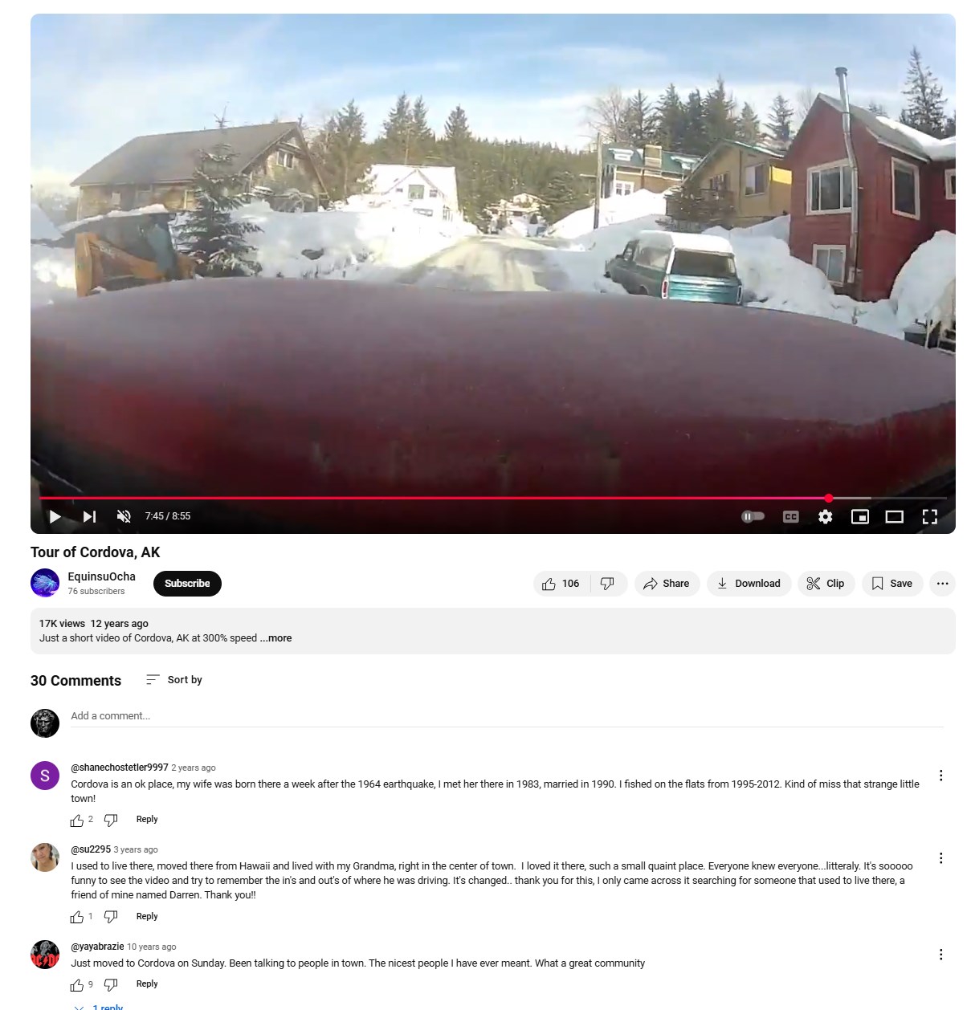Image resolution: width=971 pixels, height=1010 pixels.
Task: Open video settings gear
Action: coord(825,516)
